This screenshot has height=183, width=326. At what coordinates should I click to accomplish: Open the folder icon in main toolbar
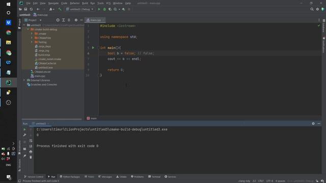tap(20, 9)
